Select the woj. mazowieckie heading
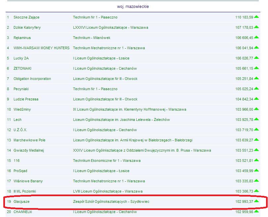 pos(133,7)
